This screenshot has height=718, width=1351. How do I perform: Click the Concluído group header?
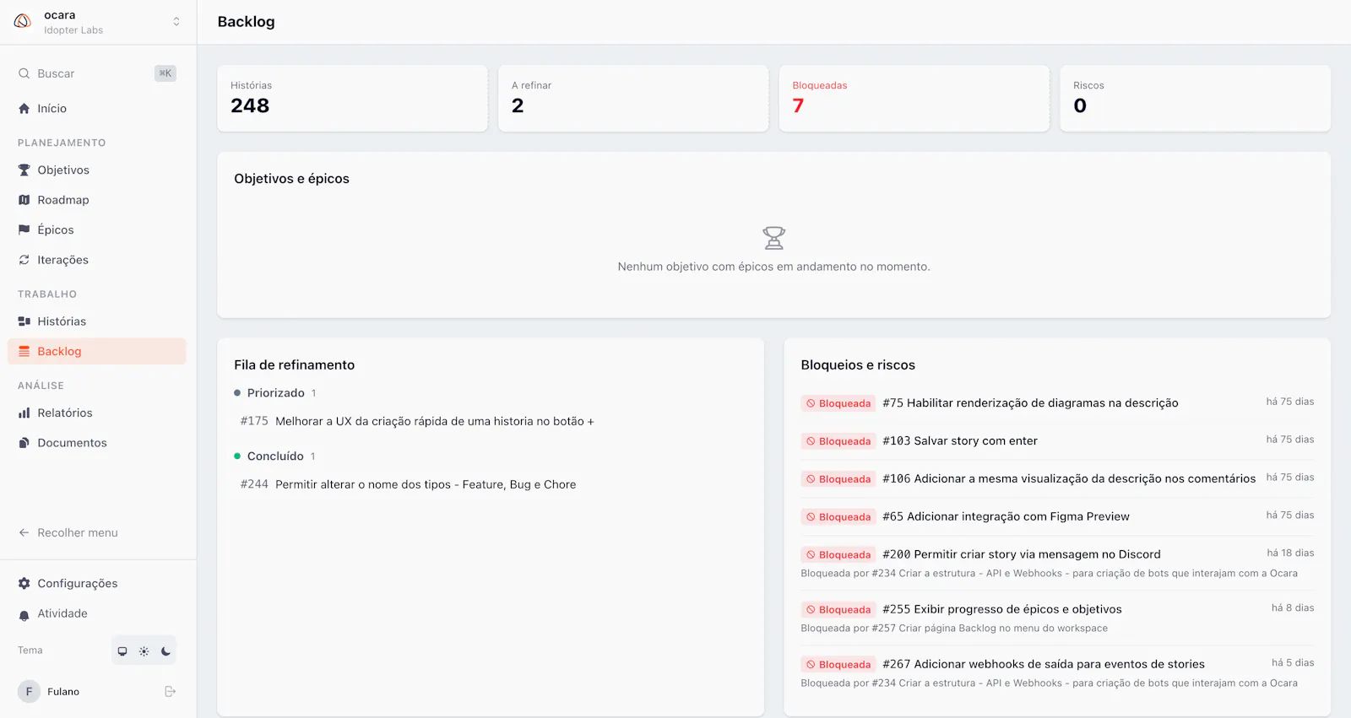coord(274,456)
